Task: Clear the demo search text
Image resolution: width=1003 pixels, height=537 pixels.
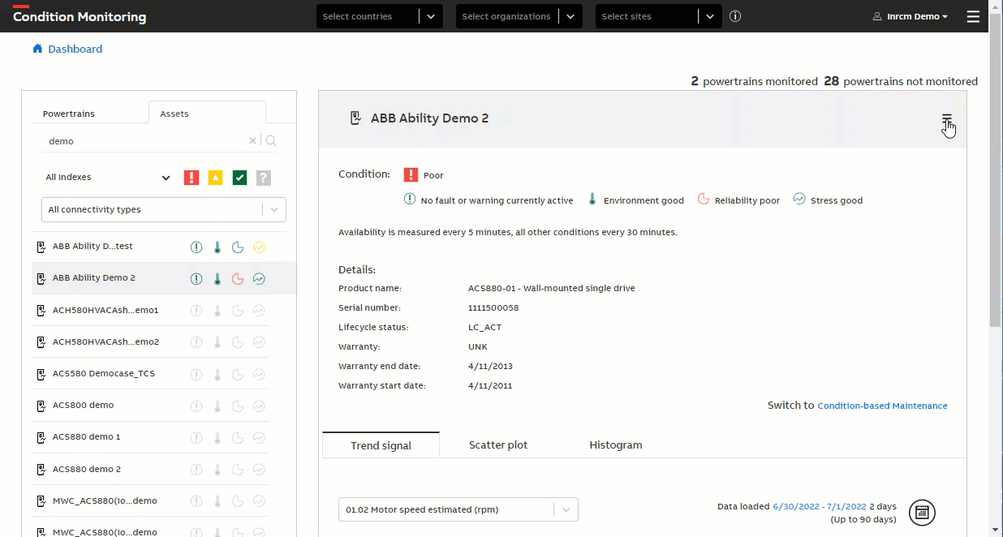Action: click(252, 141)
